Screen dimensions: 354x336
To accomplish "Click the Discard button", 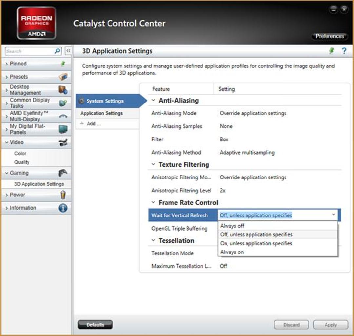I will tap(291, 325).
